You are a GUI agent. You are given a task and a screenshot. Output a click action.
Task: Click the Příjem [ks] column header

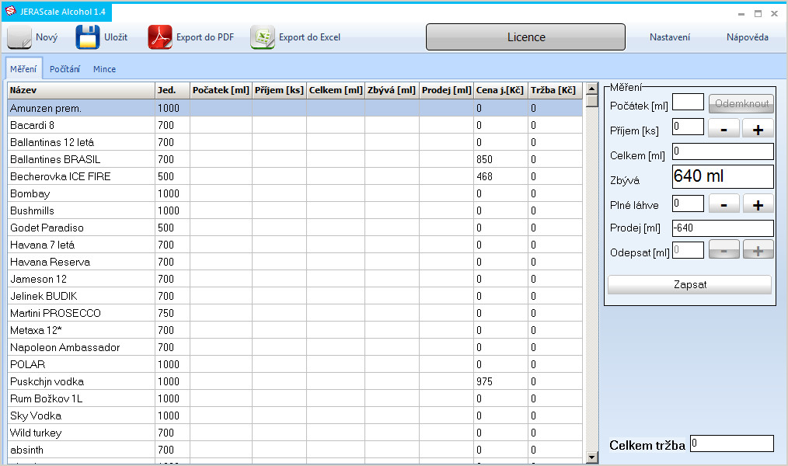click(x=279, y=90)
